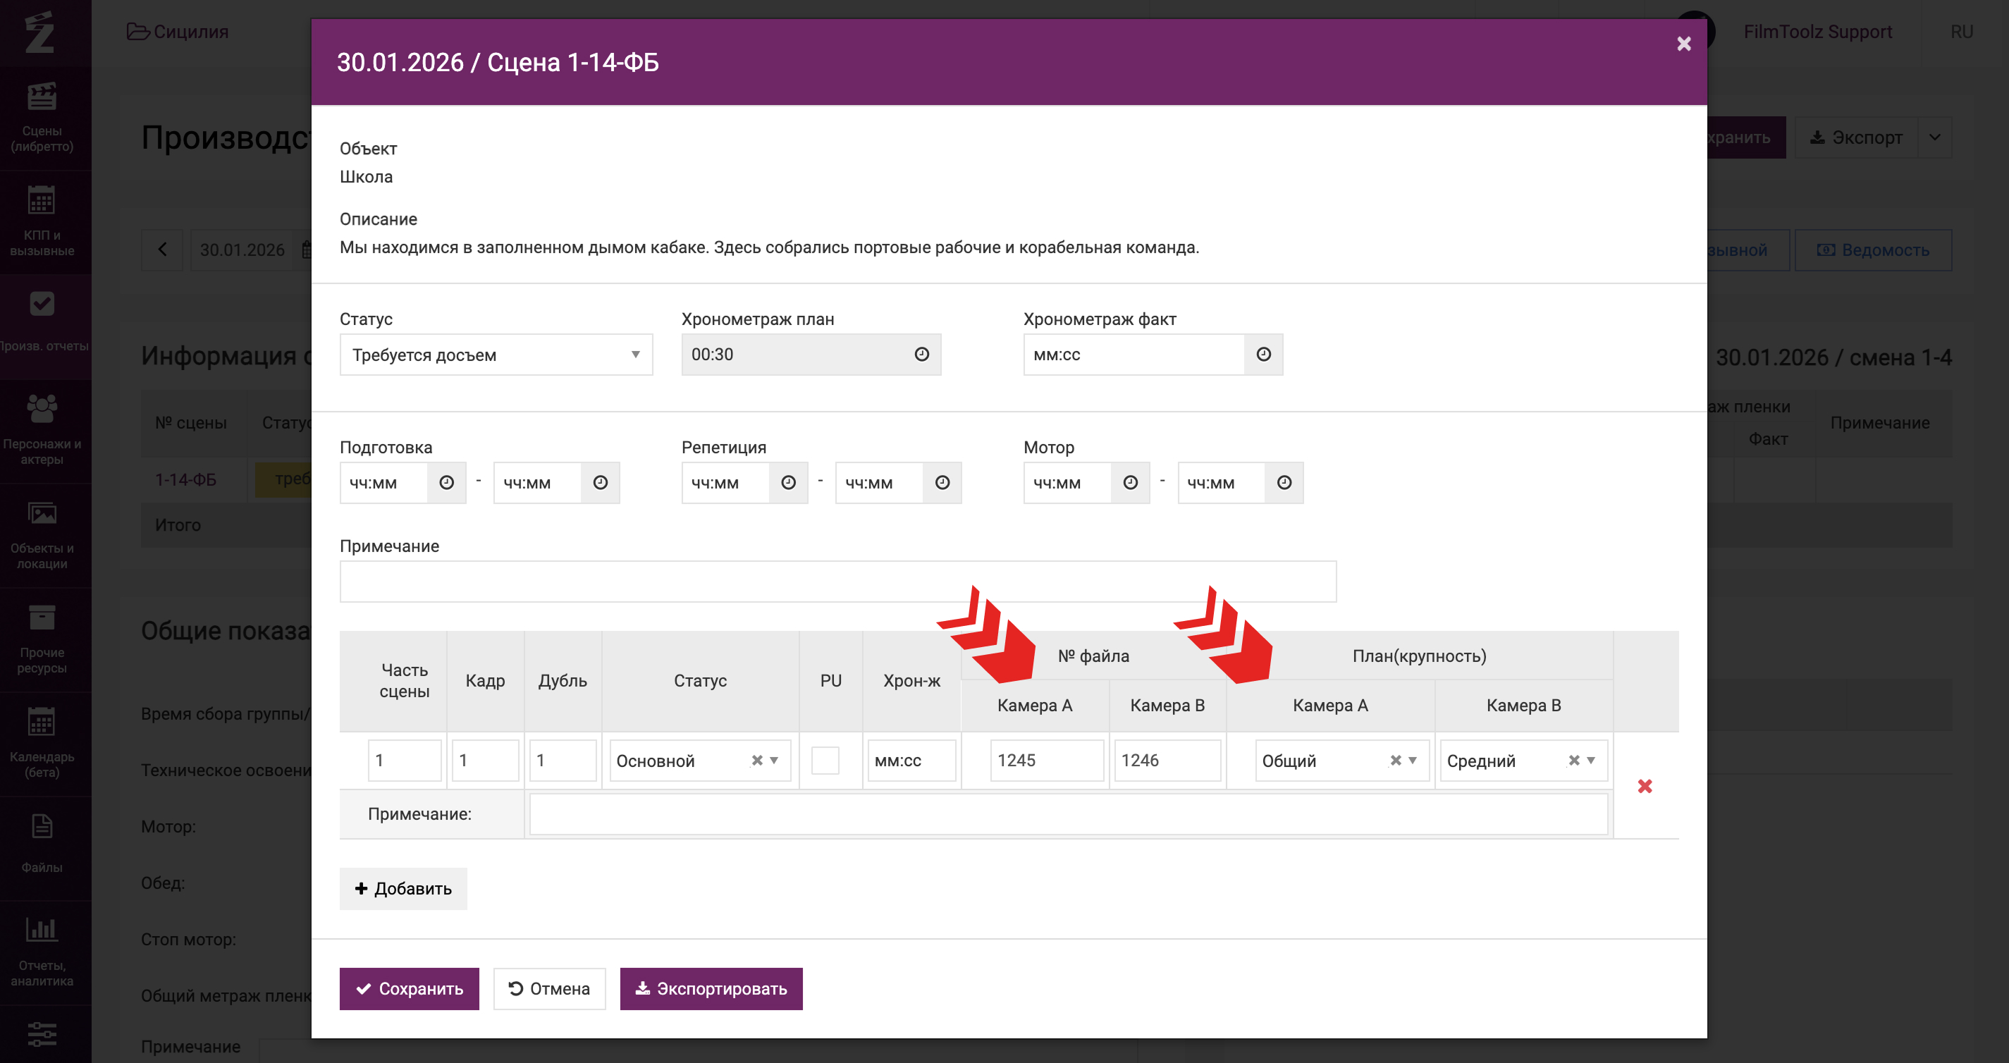Go to КПП и вызывные menu
Image resolution: width=2009 pixels, height=1063 pixels.
coord(42,221)
